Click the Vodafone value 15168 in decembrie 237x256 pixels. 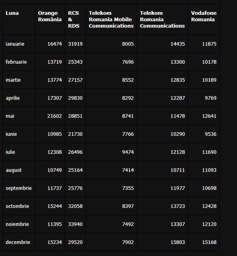click(x=209, y=242)
